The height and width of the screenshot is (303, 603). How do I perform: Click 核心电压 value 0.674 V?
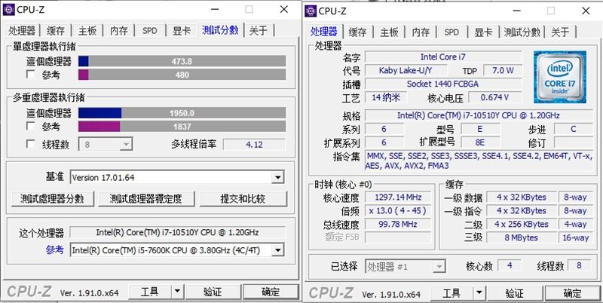[x=495, y=97]
